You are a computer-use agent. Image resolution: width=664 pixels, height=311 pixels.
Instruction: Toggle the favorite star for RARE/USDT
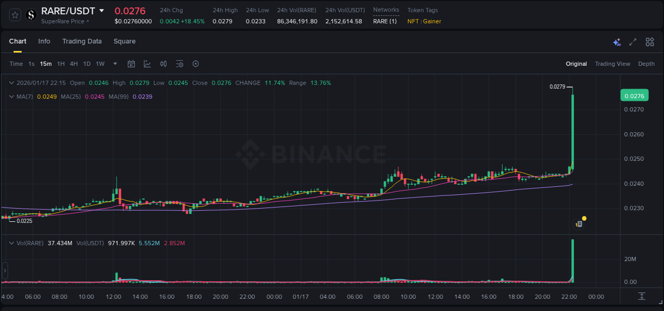[x=14, y=15]
